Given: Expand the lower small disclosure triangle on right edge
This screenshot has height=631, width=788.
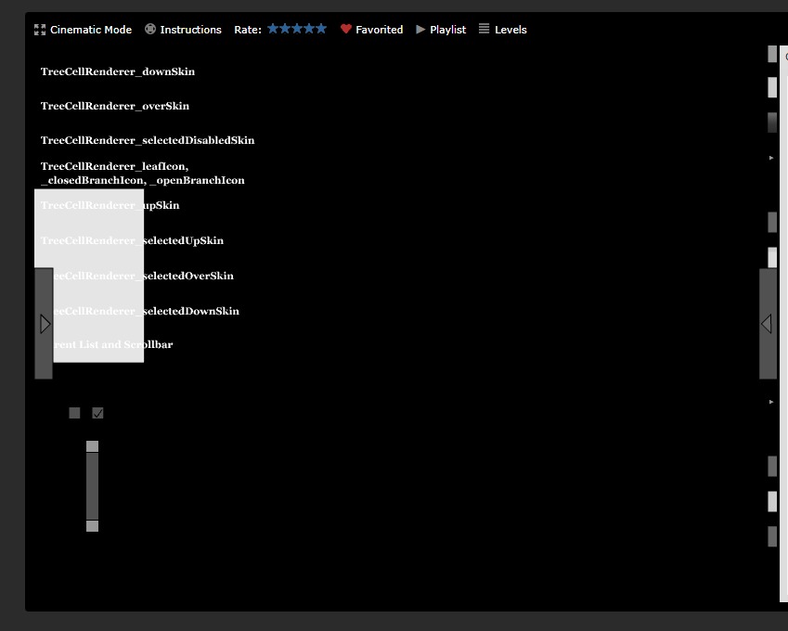Looking at the screenshot, I should [x=771, y=401].
